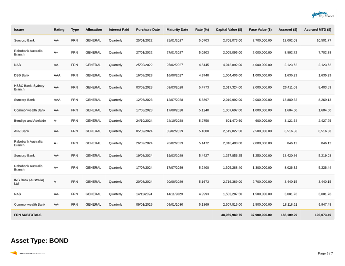The height and width of the screenshot is (266, 345).
Task: Click the rate value 5.2750
Action: (204, 121)
